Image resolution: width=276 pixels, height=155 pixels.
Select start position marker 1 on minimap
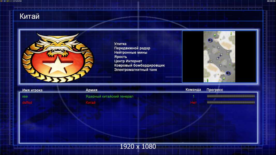pyautogui.click(x=228, y=73)
